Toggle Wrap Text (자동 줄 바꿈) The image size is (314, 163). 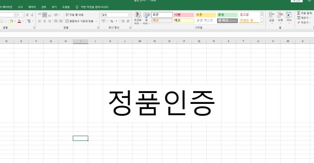click(74, 15)
